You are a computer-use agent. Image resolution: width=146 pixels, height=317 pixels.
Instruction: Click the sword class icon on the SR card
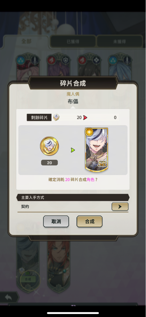point(103,132)
